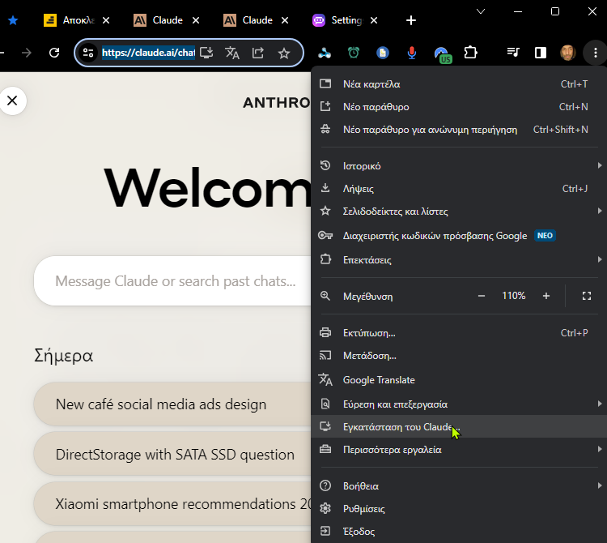Expand the Επεκτάσεις submenu
This screenshot has height=543, width=607.
[x=458, y=259]
